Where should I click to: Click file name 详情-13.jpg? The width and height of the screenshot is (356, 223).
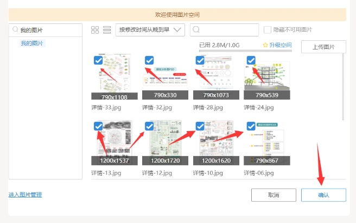tap(106, 173)
